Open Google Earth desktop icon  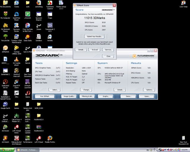(x=5, y=105)
